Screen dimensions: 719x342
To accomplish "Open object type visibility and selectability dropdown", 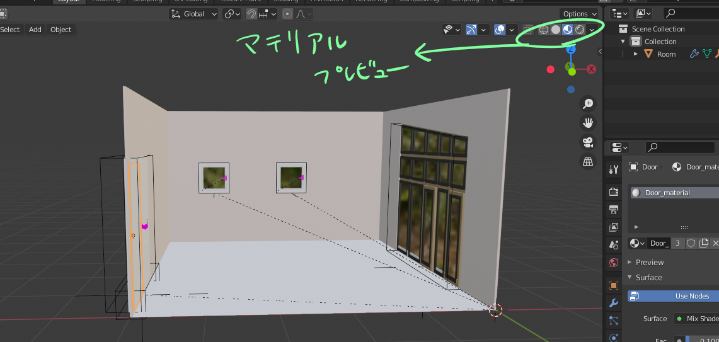I will click(452, 30).
